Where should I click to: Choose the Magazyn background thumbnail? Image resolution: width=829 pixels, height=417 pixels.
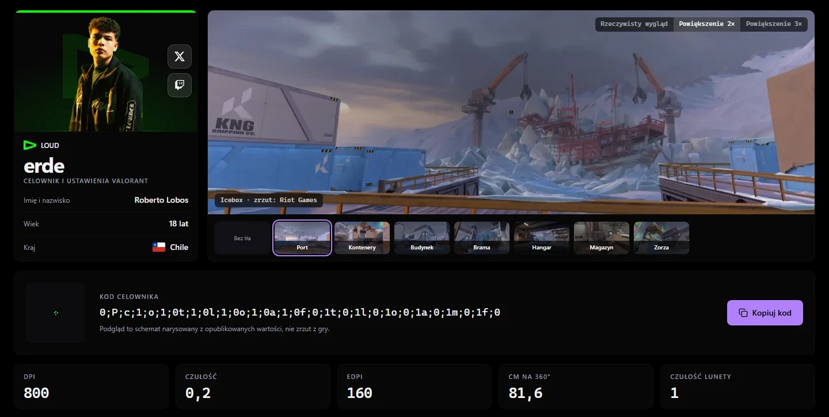click(x=602, y=238)
